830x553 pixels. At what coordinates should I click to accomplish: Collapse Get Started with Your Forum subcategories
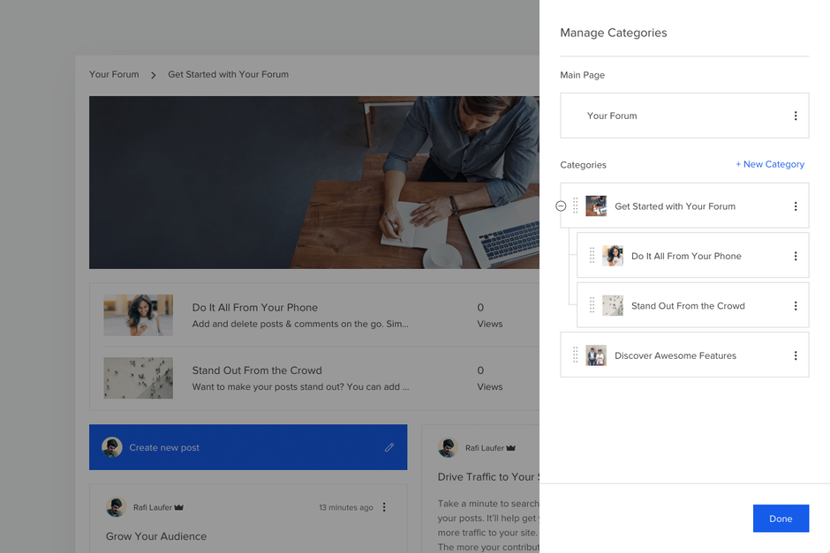561,206
